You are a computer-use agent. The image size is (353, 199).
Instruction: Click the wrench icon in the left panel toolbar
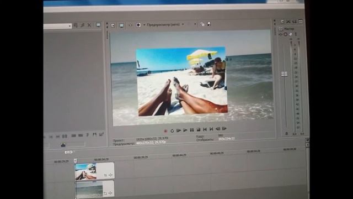click(82, 25)
